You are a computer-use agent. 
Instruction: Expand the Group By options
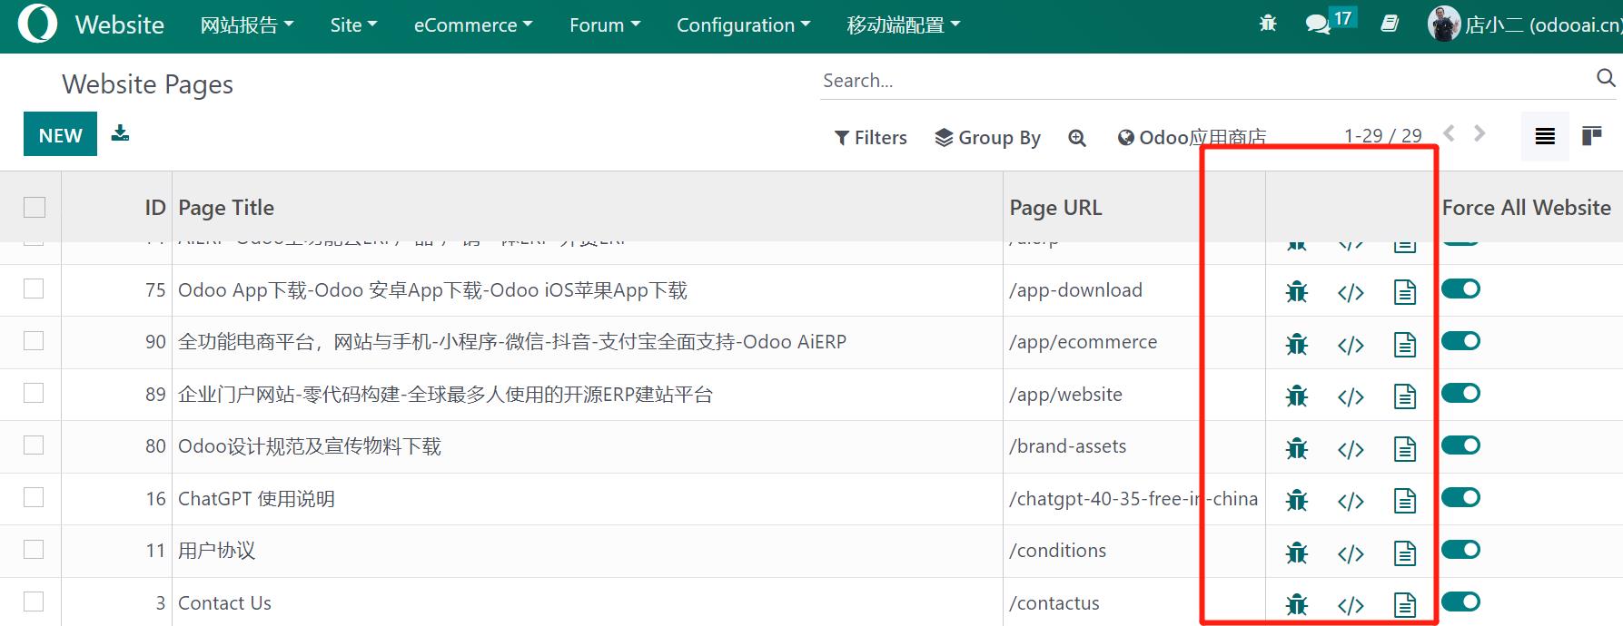click(x=988, y=138)
